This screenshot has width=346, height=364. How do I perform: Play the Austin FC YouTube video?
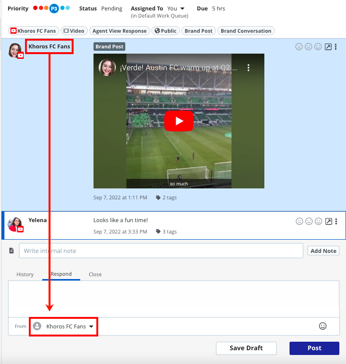(x=179, y=121)
